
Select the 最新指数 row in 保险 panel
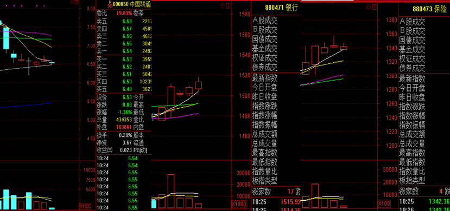[x=424, y=78]
